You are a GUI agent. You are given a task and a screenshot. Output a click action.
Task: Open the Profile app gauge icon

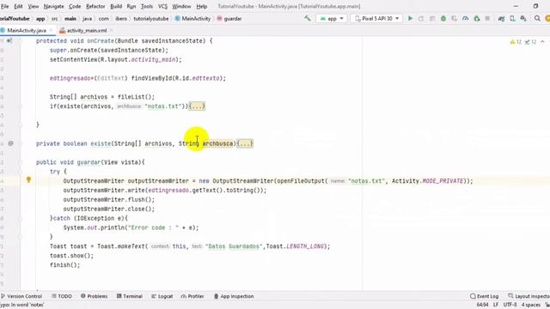tap(466, 19)
